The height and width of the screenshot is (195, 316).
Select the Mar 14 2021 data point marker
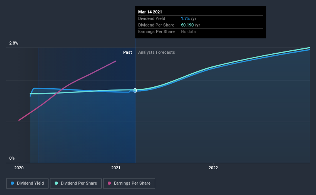pyautogui.click(x=135, y=90)
